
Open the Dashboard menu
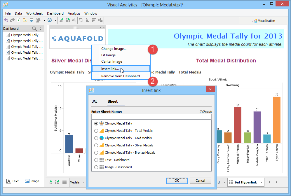pyautogui.click(x=55, y=13)
